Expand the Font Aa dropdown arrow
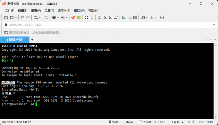Image resolution: width=218 pixels, height=125 pixels. click(67, 18)
